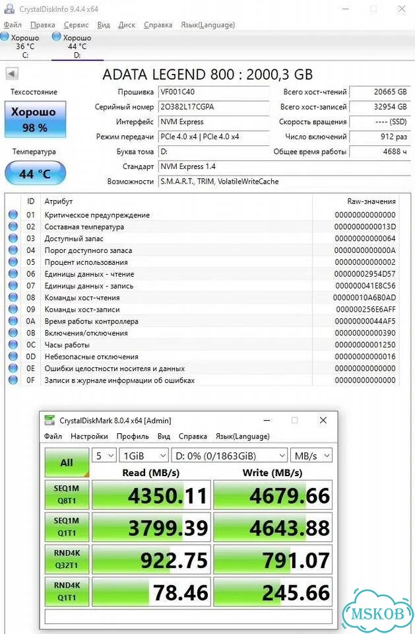Open Справка menu in CrystalDiskInfo
The image size is (415, 634).
click(x=158, y=24)
